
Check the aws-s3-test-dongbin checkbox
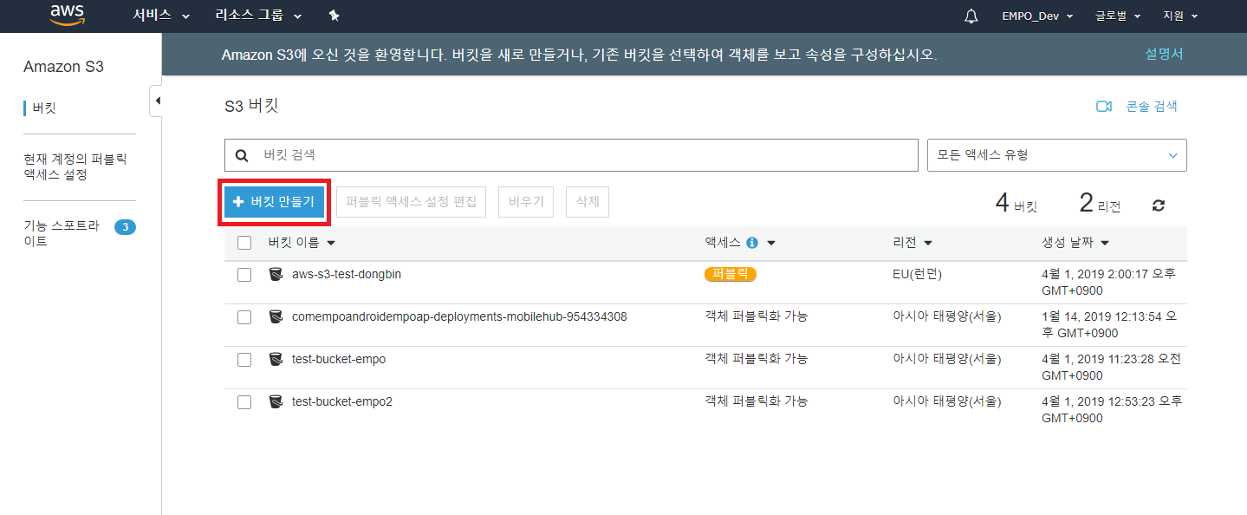coord(244,275)
